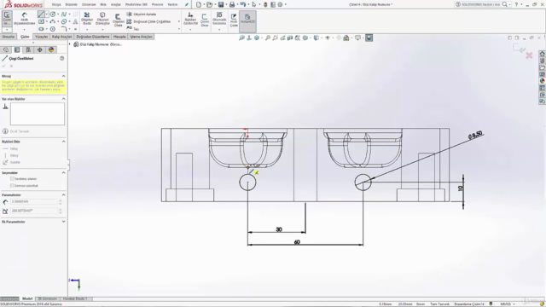Open the Line tool dropdown arrow
Screen dimensions: 546x307
pos(47,14)
